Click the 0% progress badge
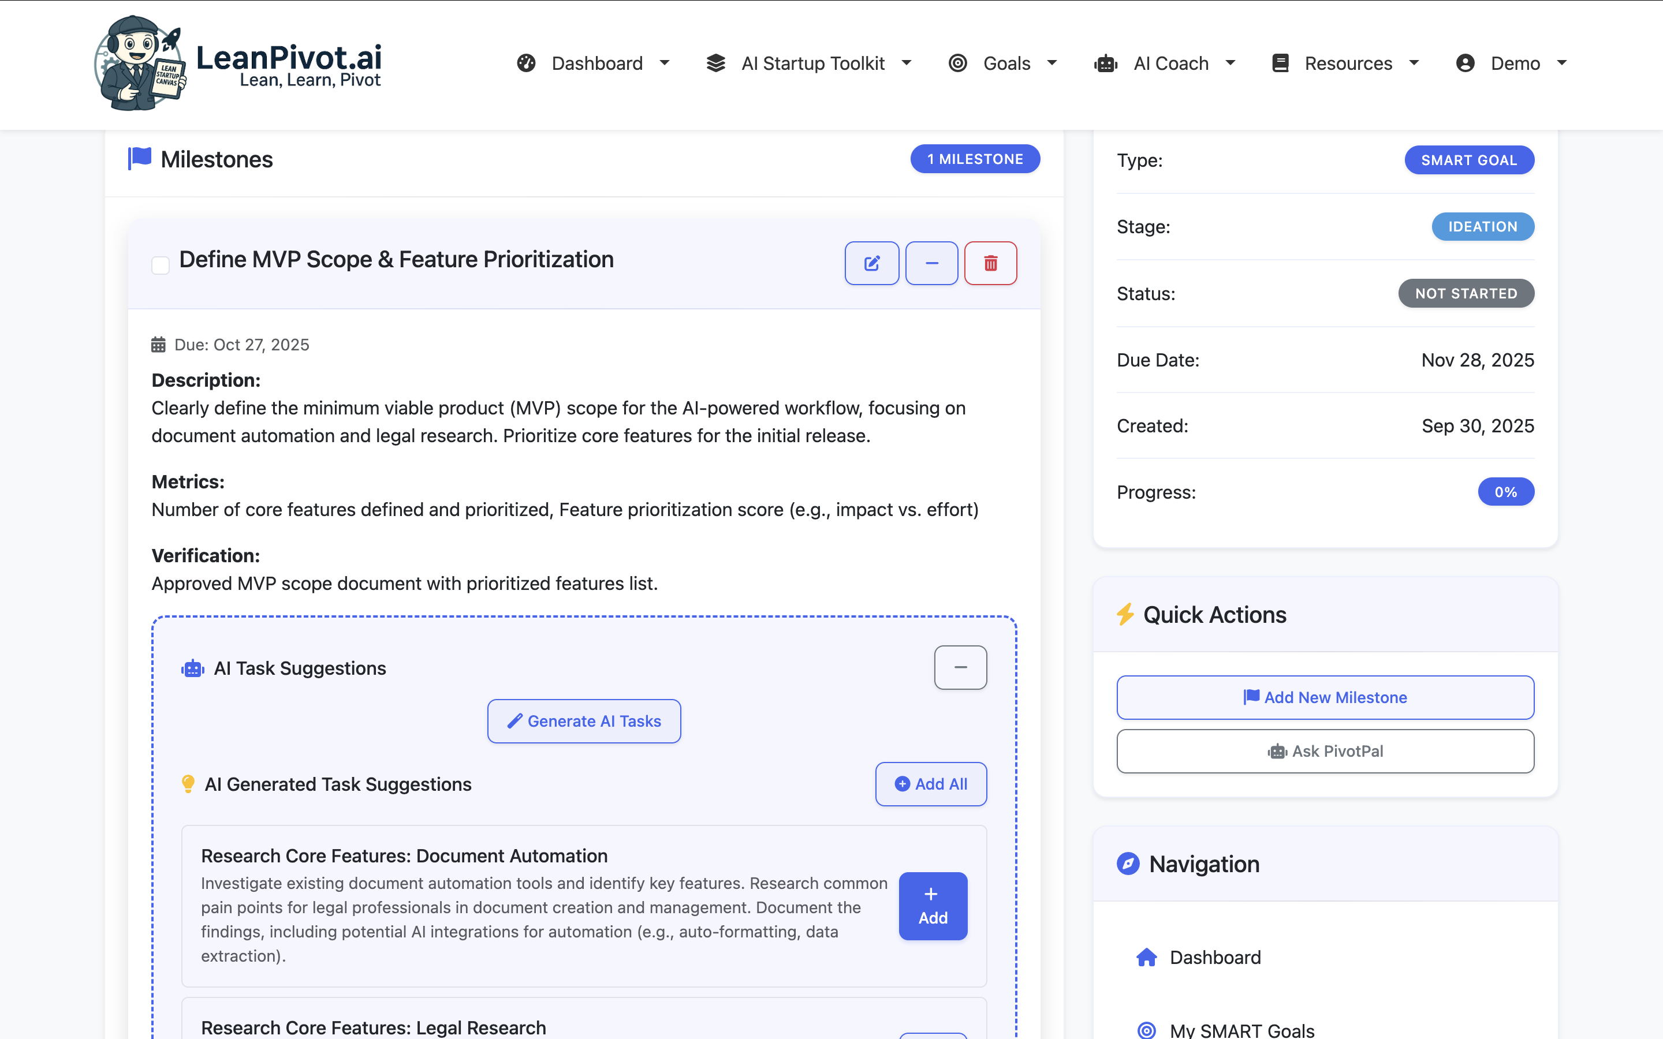The width and height of the screenshot is (1663, 1039). pos(1505,491)
